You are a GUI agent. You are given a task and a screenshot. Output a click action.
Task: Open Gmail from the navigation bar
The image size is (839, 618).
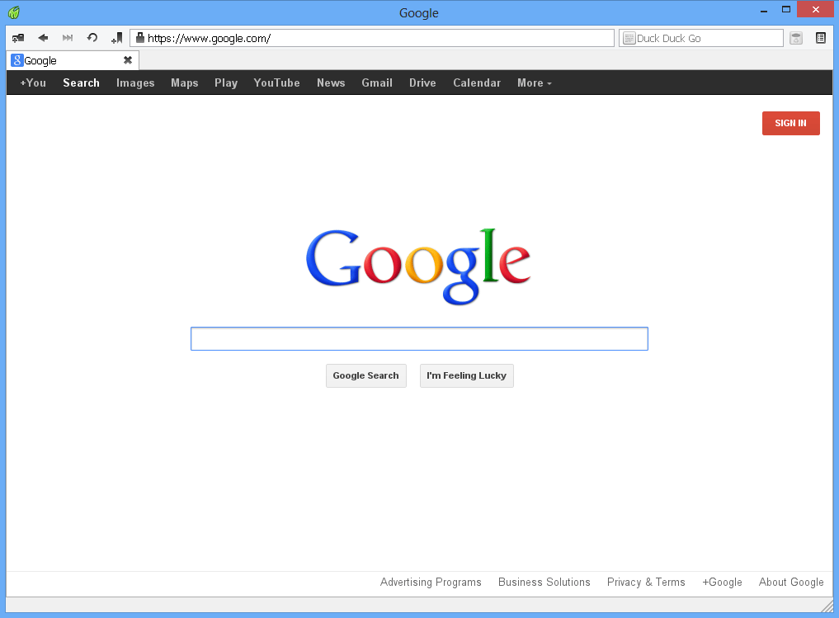377,83
